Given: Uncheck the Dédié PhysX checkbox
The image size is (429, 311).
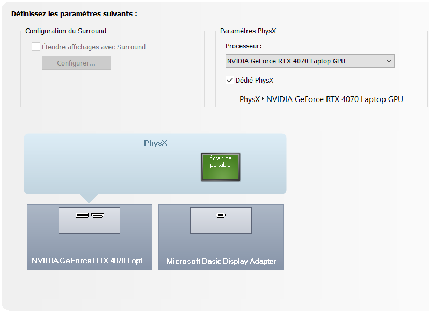Looking at the screenshot, I should pyautogui.click(x=230, y=80).
